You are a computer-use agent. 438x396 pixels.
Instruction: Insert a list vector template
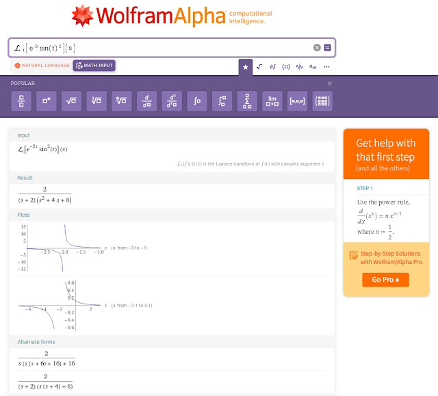(297, 101)
